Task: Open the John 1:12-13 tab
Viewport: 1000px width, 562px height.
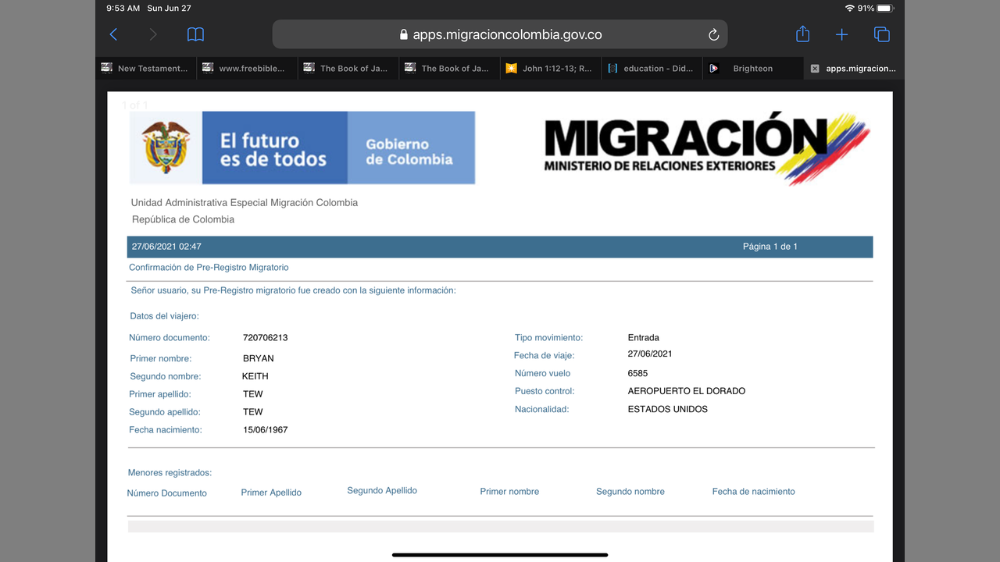Action: pyautogui.click(x=550, y=69)
